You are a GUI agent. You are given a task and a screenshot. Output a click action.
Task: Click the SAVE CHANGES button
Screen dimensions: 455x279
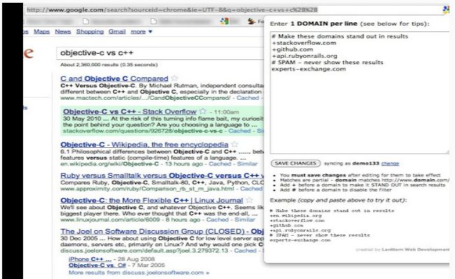[x=296, y=163]
